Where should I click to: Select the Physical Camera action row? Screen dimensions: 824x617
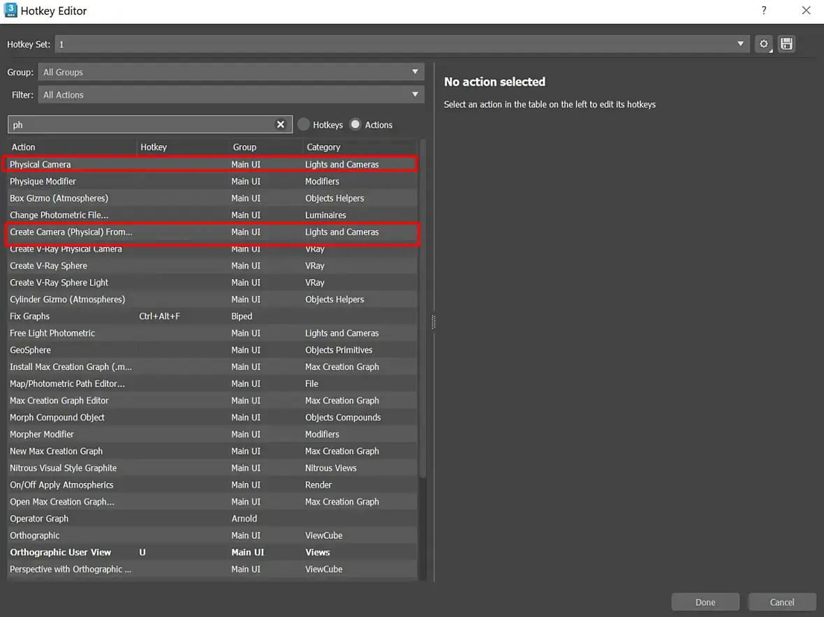coord(212,164)
